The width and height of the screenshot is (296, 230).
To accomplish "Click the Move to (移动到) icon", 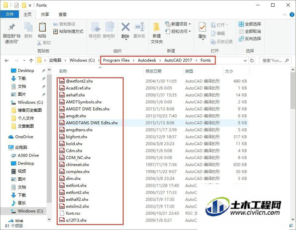I will tap(95, 30).
